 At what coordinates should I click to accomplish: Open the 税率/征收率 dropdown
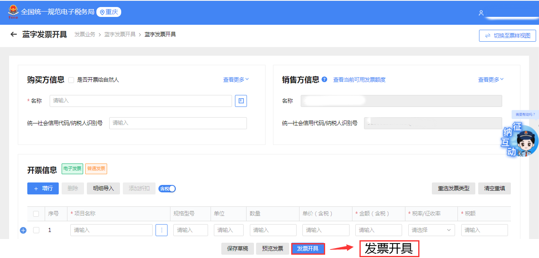pyautogui.click(x=431, y=230)
